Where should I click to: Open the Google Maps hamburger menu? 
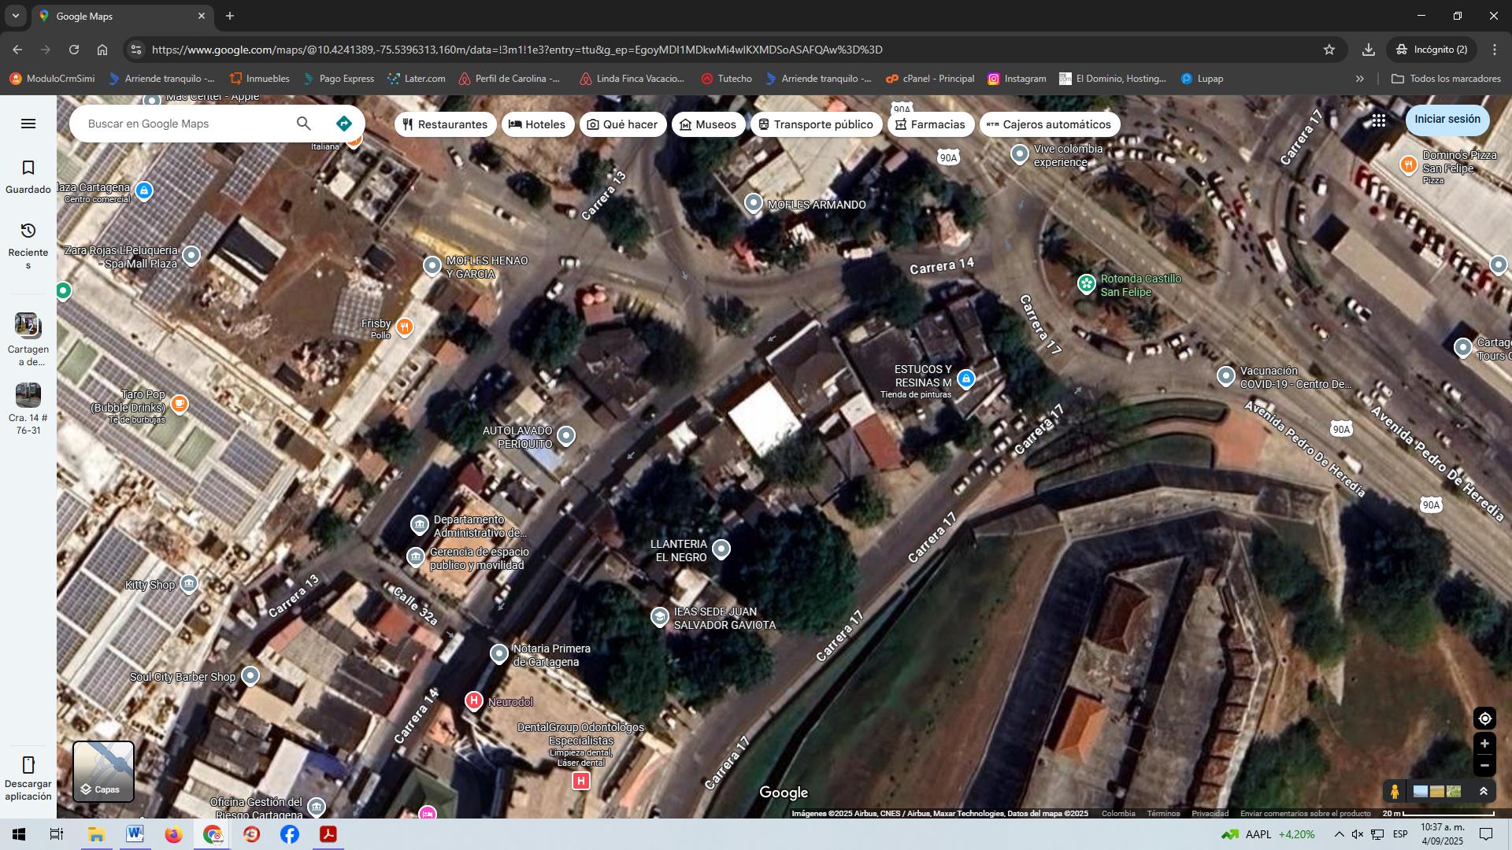pos(28,124)
